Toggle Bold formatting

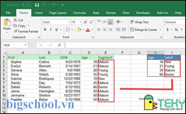[x=45, y=30]
